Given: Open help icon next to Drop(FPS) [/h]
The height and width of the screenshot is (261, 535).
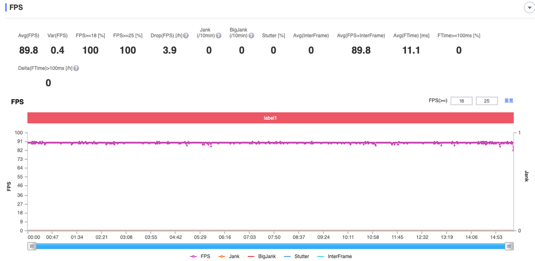Looking at the screenshot, I should (x=186, y=36).
